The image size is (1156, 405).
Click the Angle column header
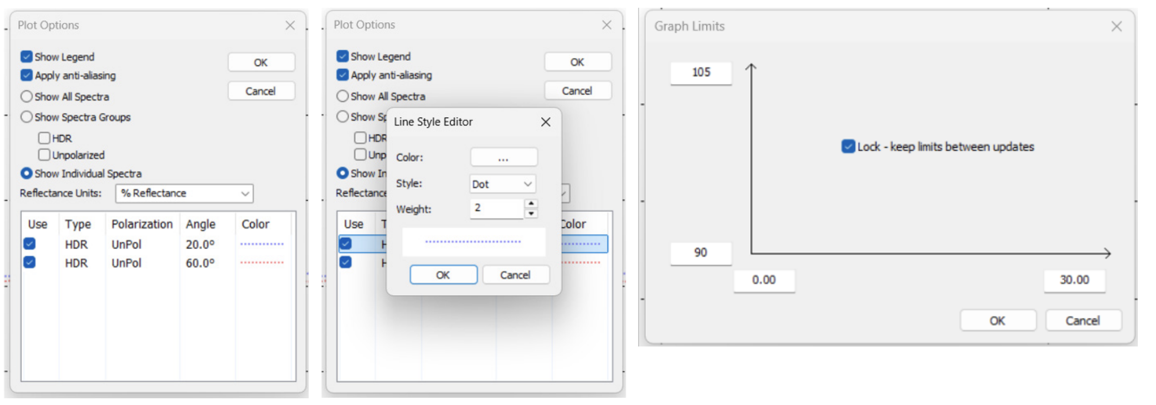pyautogui.click(x=200, y=224)
